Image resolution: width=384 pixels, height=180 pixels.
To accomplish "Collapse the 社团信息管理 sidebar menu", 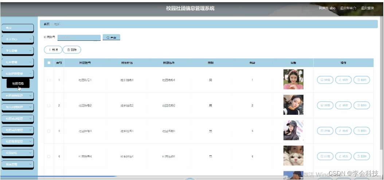I will click(17, 73).
